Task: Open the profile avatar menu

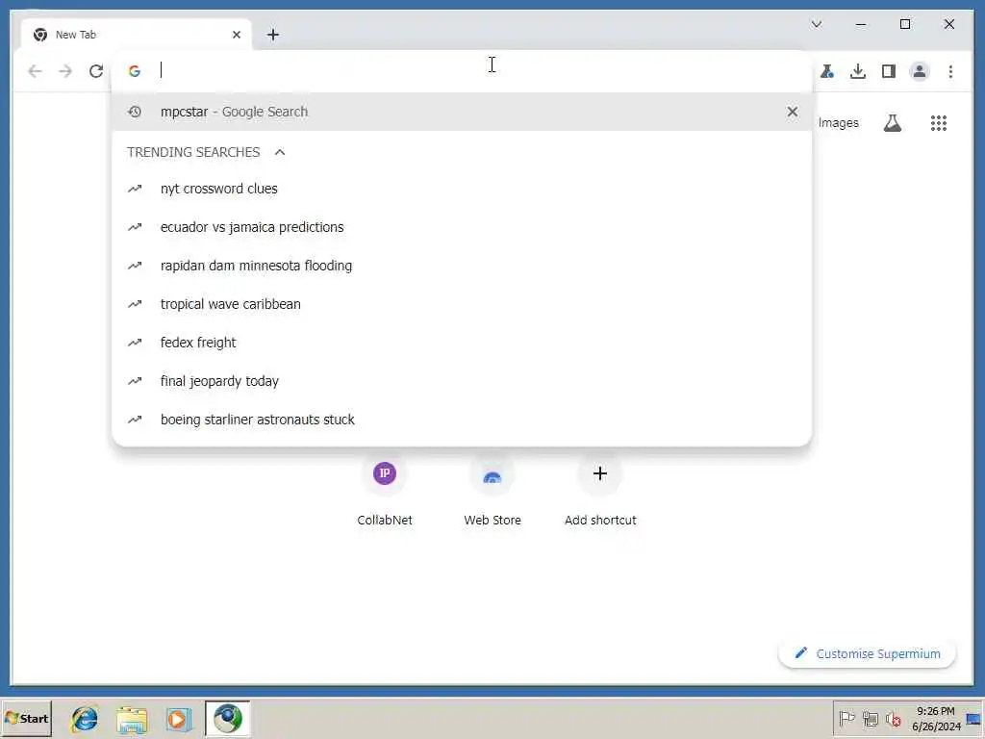Action: (x=919, y=71)
